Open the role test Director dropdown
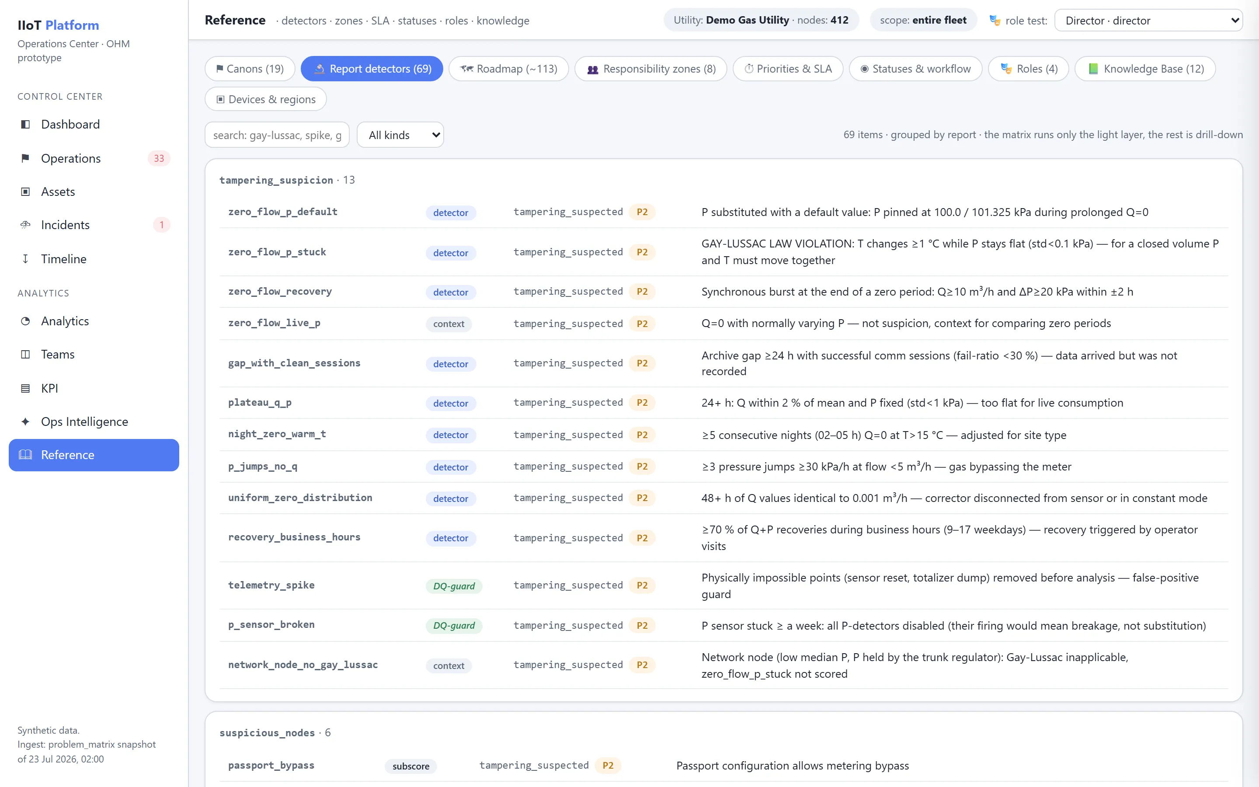1259x787 pixels. [1148, 21]
